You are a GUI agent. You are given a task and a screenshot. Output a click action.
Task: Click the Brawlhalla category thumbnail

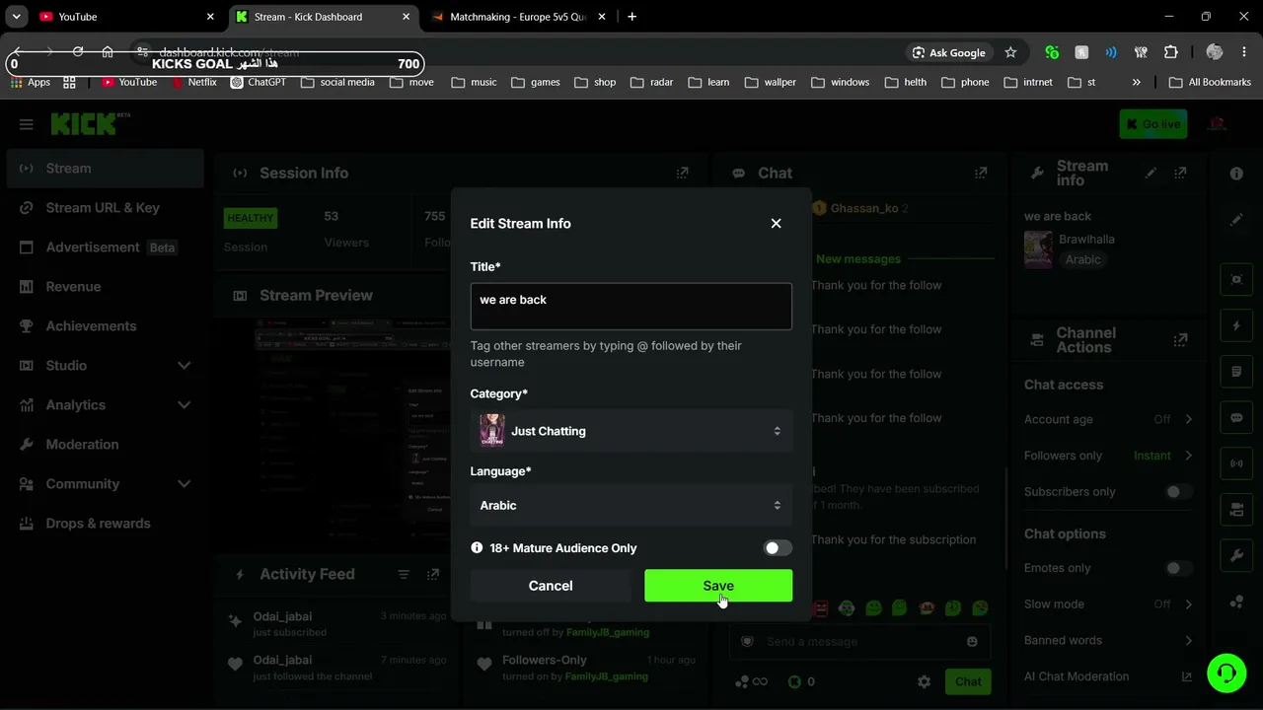pos(1038,249)
